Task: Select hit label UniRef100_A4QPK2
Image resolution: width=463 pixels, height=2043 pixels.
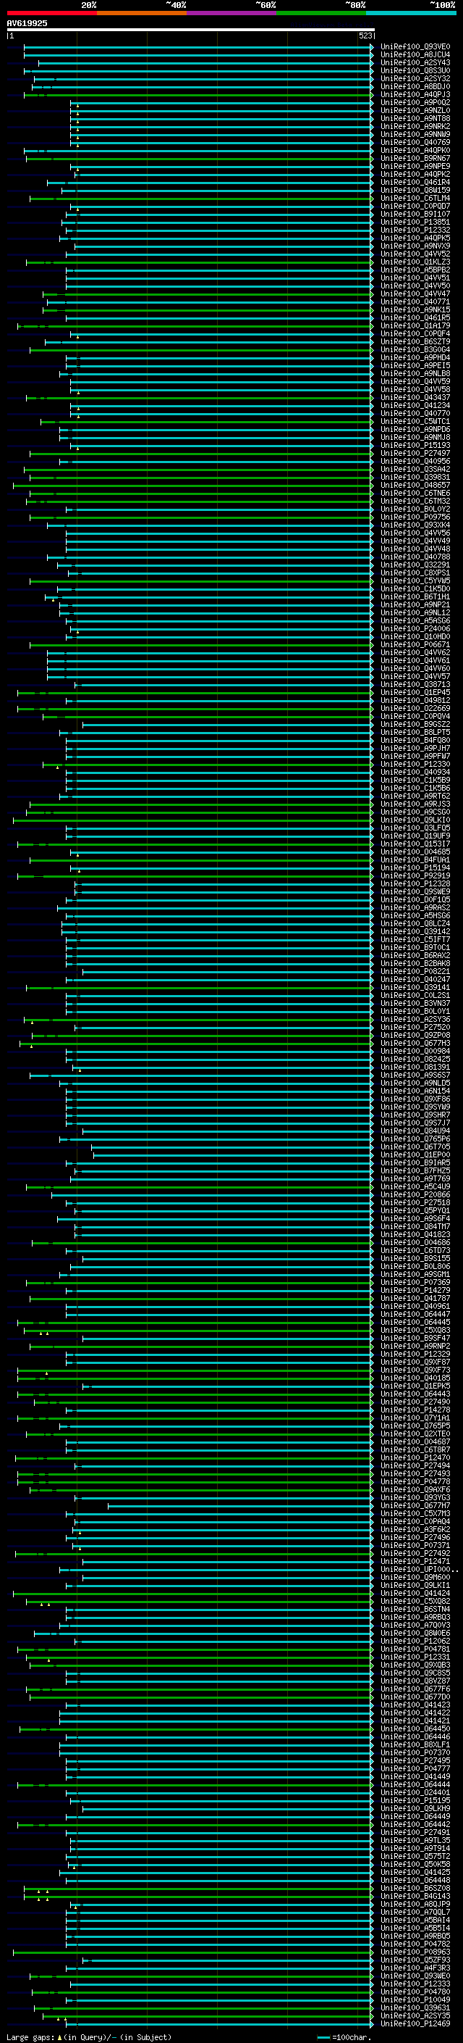Action: point(415,174)
